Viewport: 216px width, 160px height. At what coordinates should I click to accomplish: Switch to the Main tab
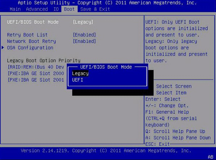point(15,9)
